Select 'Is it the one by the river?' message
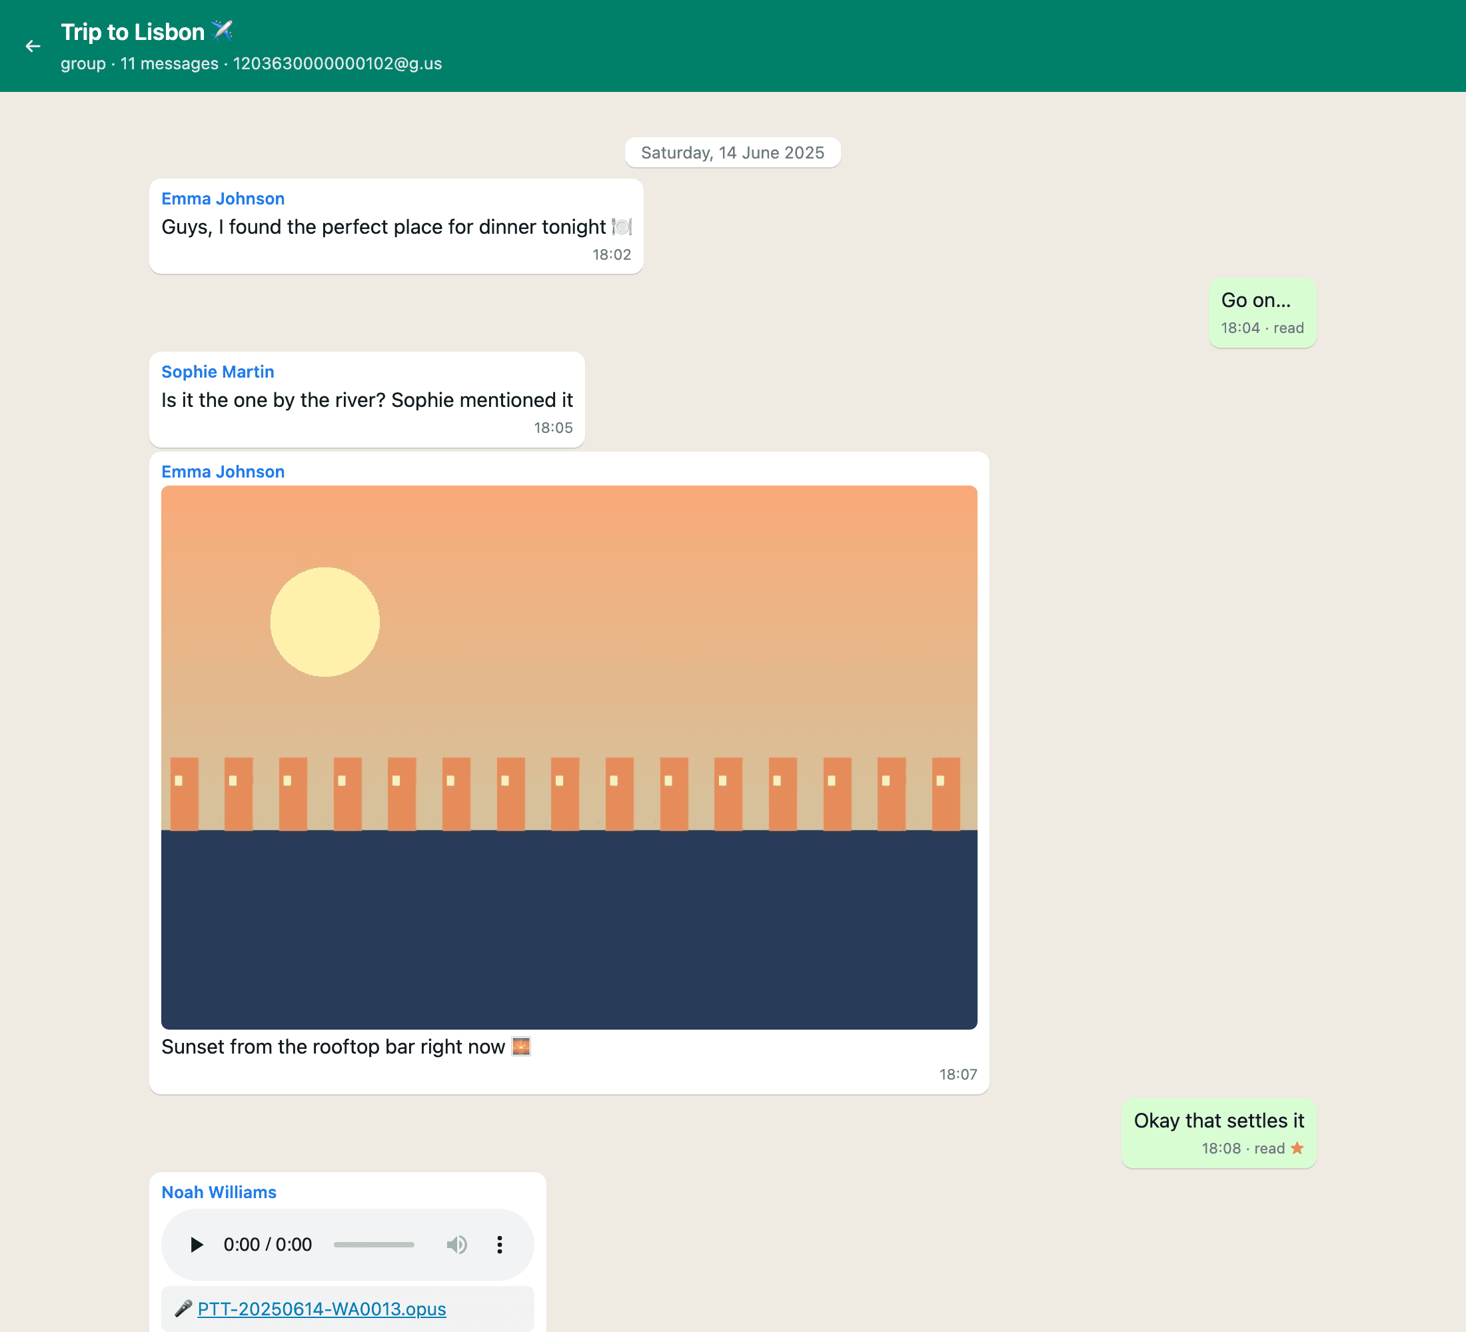Image resolution: width=1466 pixels, height=1332 pixels. pos(366,400)
